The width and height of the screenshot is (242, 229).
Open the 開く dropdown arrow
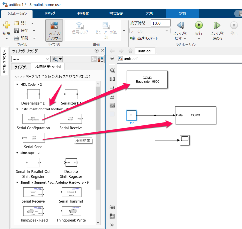[x=32, y=23]
